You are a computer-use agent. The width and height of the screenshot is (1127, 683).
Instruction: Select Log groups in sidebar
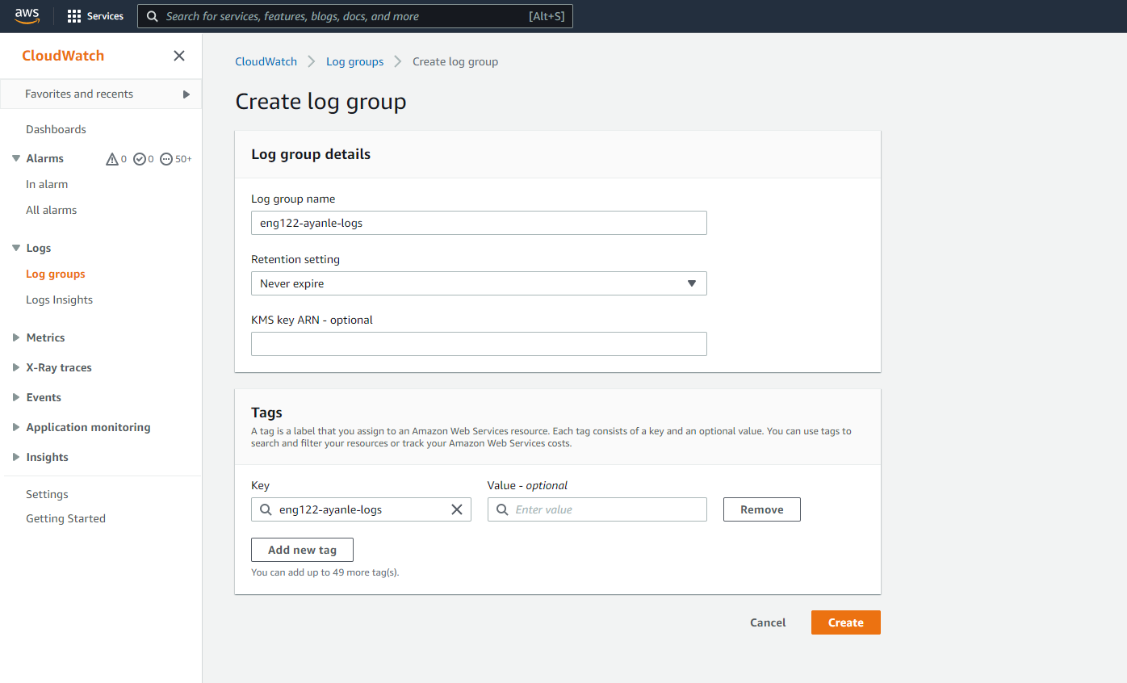tap(56, 274)
